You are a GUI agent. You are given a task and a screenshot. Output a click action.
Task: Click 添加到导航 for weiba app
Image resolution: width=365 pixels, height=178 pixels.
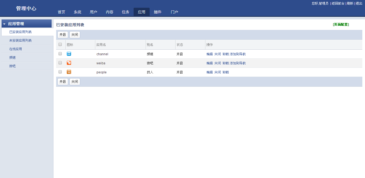(238, 63)
